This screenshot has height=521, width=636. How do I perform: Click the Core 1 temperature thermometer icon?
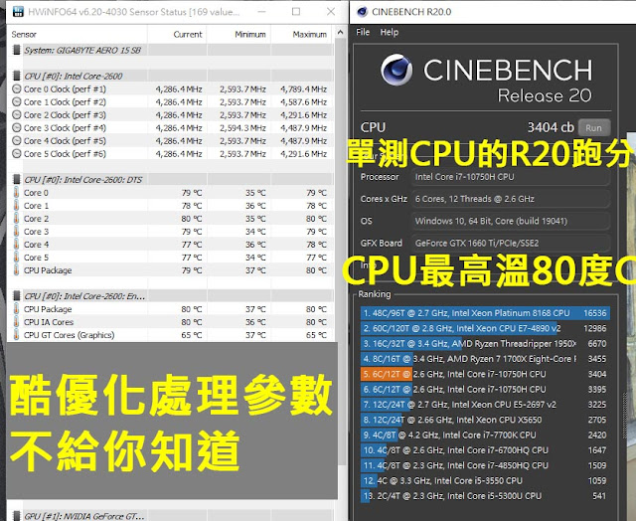[x=16, y=205]
